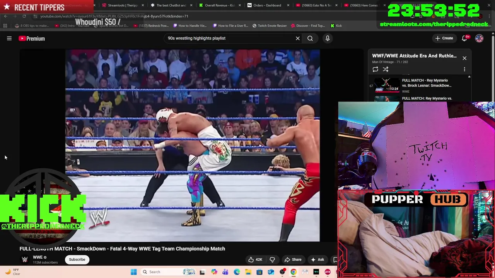The image size is (495, 278).
Task: Like the video (42K)
Action: [x=255, y=259]
